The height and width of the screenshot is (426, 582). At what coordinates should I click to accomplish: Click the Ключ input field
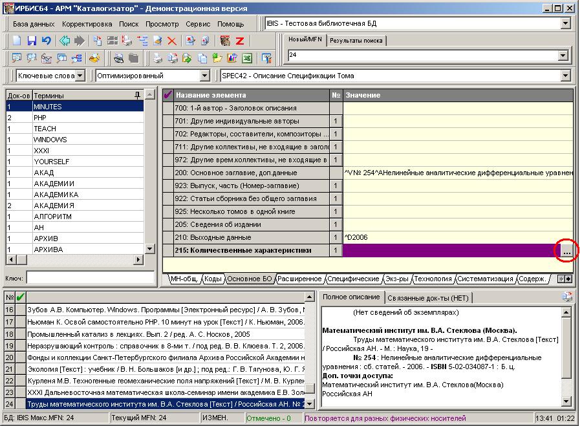(x=90, y=278)
